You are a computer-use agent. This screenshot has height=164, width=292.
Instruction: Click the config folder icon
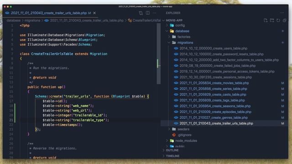pos(172,26)
